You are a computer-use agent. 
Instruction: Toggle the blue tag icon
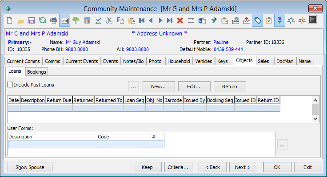pyautogui.click(x=258, y=20)
